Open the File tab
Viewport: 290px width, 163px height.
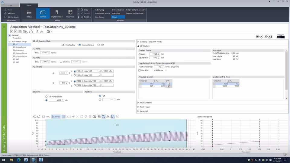(x=10, y=5)
